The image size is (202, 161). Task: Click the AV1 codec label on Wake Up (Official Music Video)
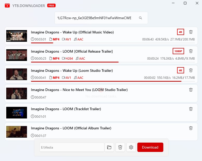[68, 39]
